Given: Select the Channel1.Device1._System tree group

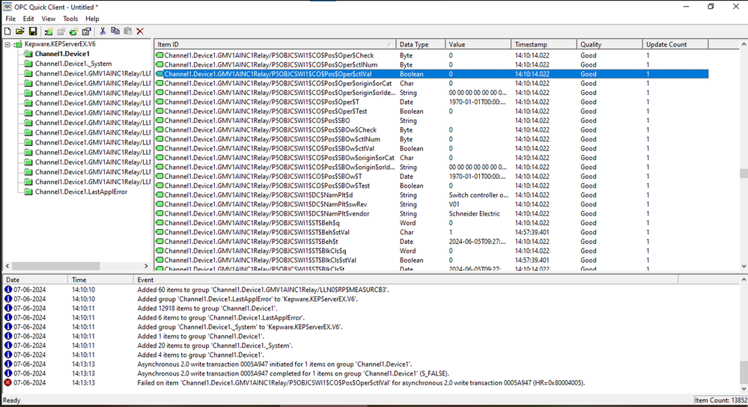Looking at the screenshot, I should pyautogui.click(x=73, y=64).
